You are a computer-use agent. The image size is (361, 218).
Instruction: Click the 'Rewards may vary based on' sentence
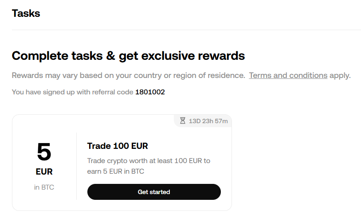click(128, 75)
